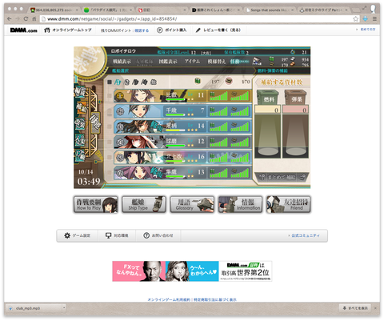
Task: Click the まとめて補給 resupply button
Action: click(x=282, y=177)
